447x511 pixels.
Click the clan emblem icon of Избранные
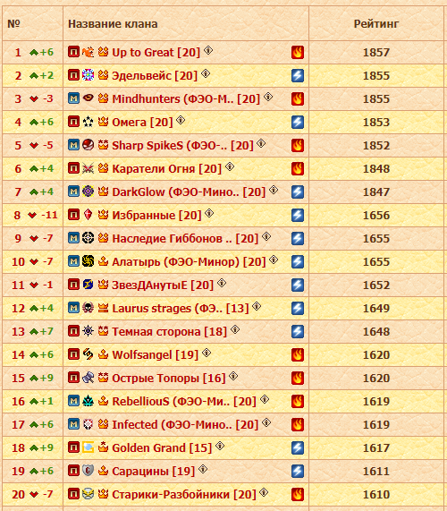click(x=88, y=215)
